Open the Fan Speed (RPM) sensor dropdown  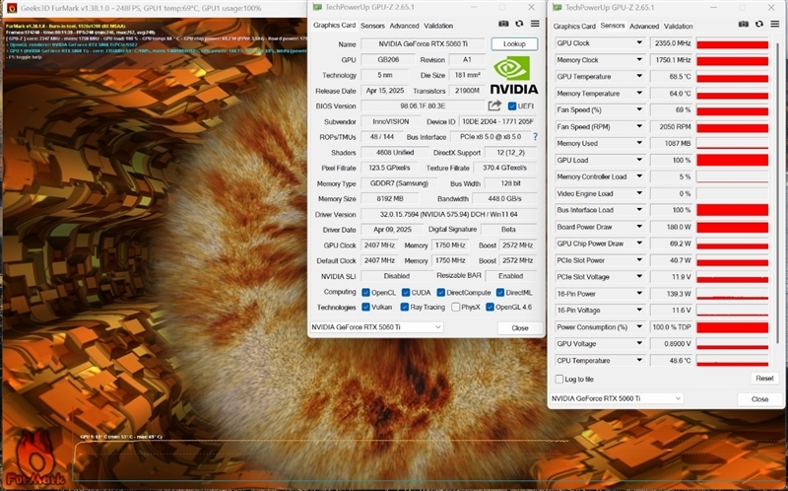pos(639,127)
